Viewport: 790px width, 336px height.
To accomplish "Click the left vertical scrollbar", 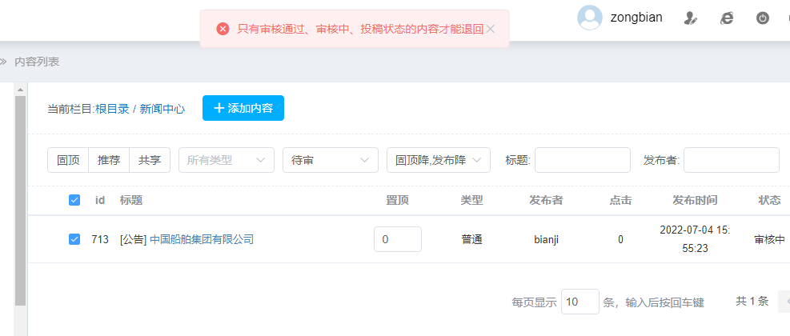I will pyautogui.click(x=21, y=200).
